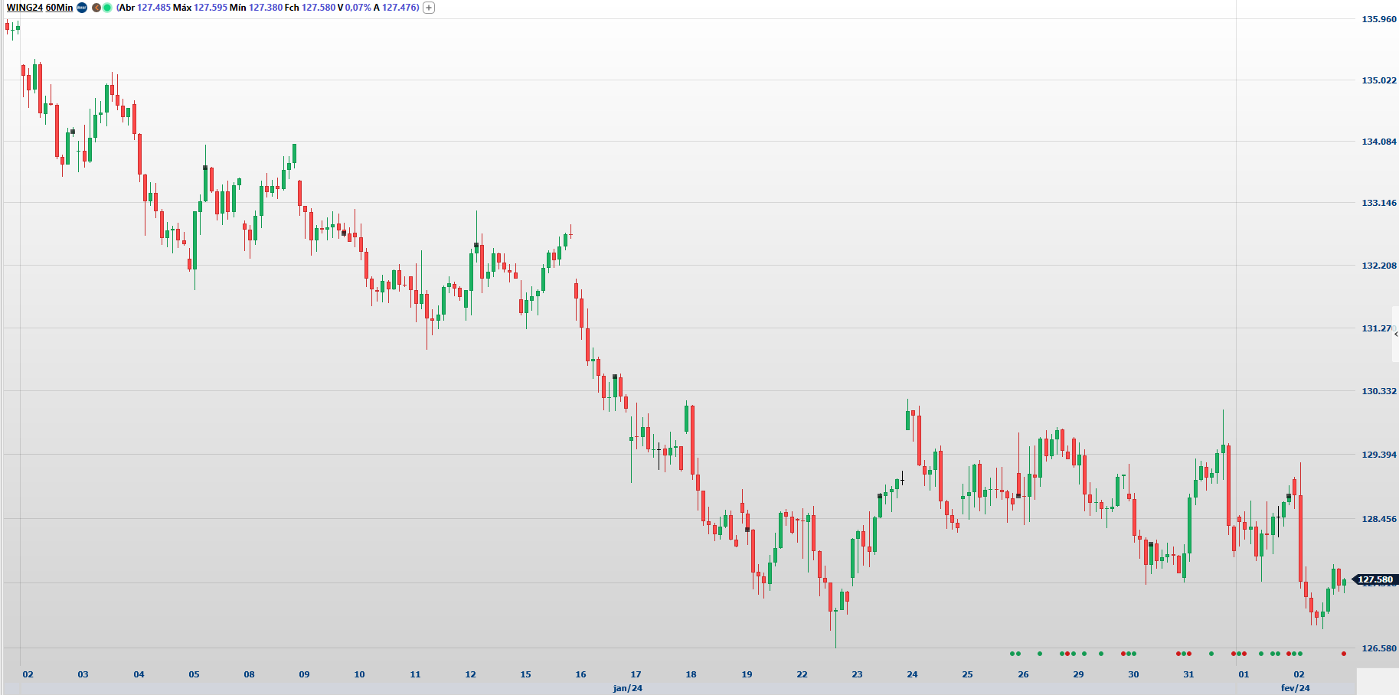Click the 131.27 price axis label

pyautogui.click(x=1376, y=328)
